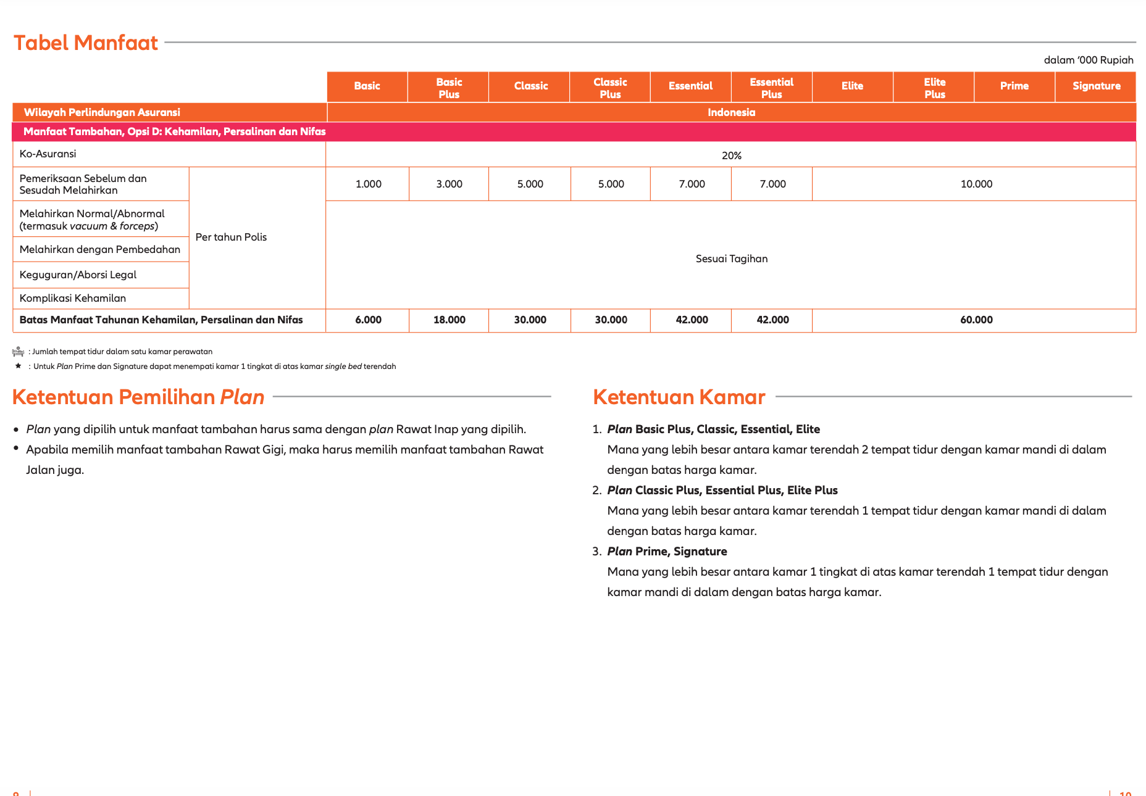Image resolution: width=1146 pixels, height=796 pixels.
Task: Select the Basic column header
Action: coord(367,86)
